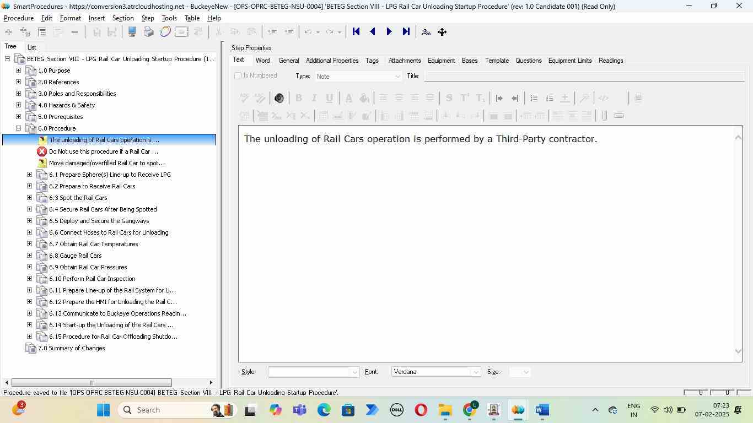Click the add step plus icon

[x=8, y=32]
